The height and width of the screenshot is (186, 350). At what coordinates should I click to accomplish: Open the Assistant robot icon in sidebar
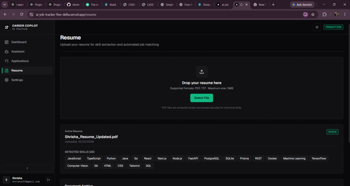pyautogui.click(x=7, y=52)
